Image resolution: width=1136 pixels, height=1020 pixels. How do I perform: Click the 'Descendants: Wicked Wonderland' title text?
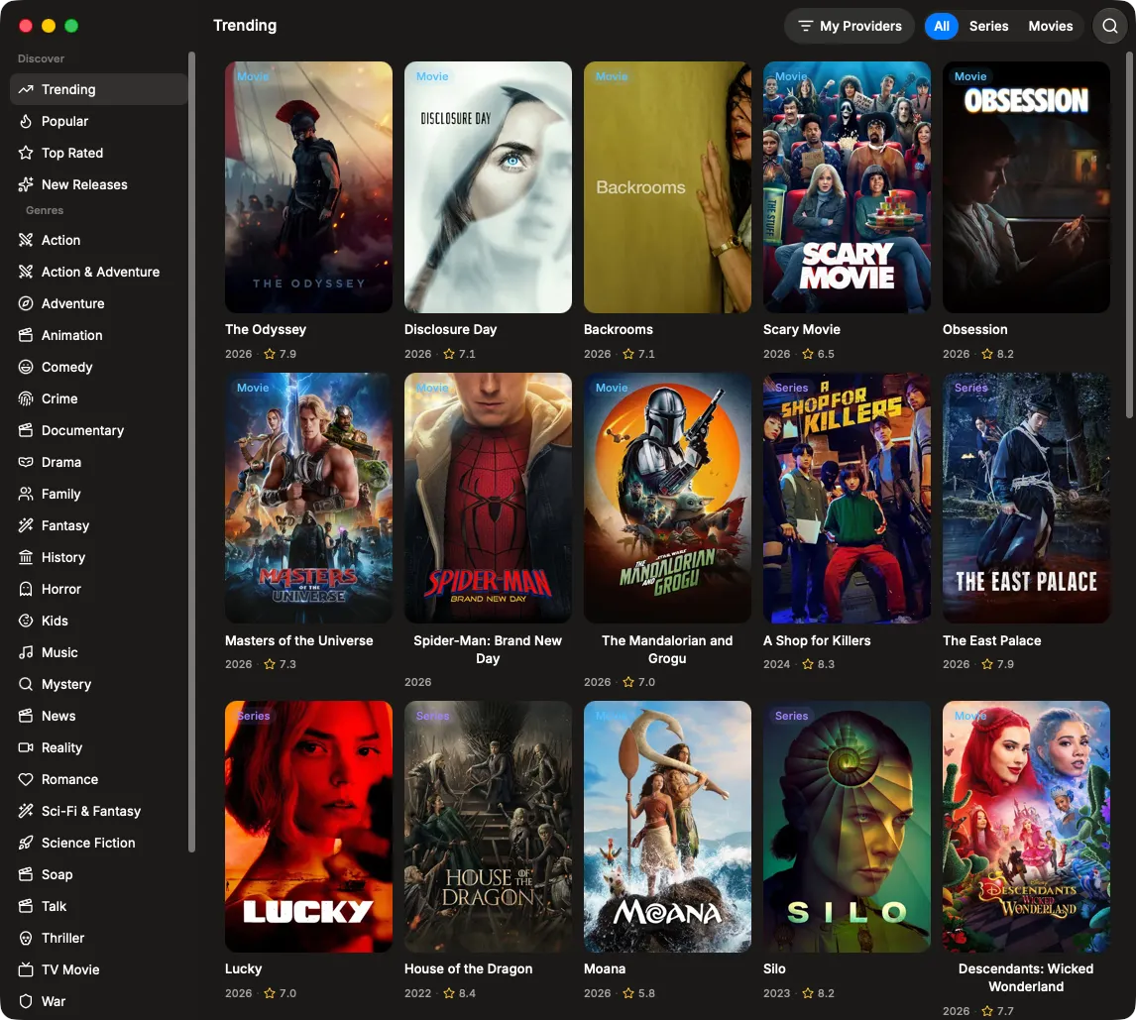1026,977
